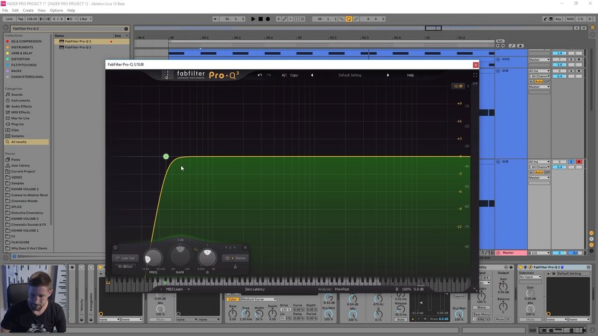Open the Help menu in Pro-Q 3
The height and width of the screenshot is (336, 598).
tap(411, 75)
